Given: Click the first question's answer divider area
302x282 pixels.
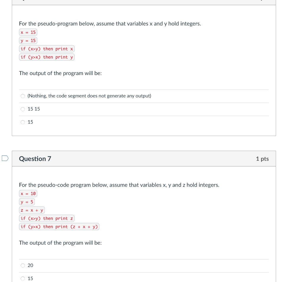Looking at the screenshot, I should pyautogui.click(x=144, y=89).
